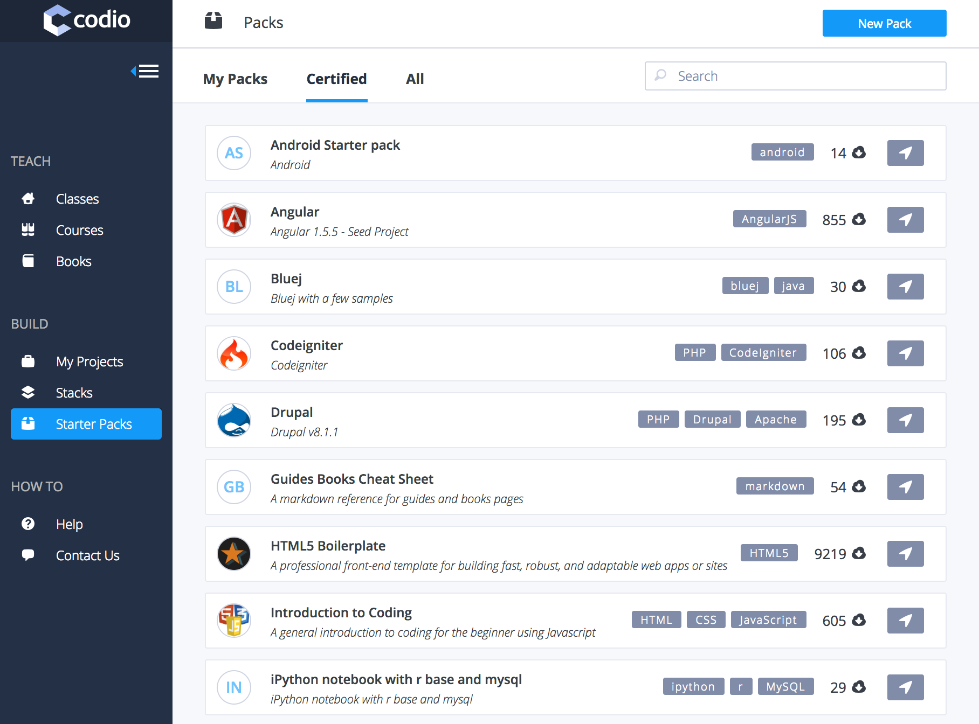Launch the iPython notebook pack
The image size is (979, 724).
click(905, 687)
